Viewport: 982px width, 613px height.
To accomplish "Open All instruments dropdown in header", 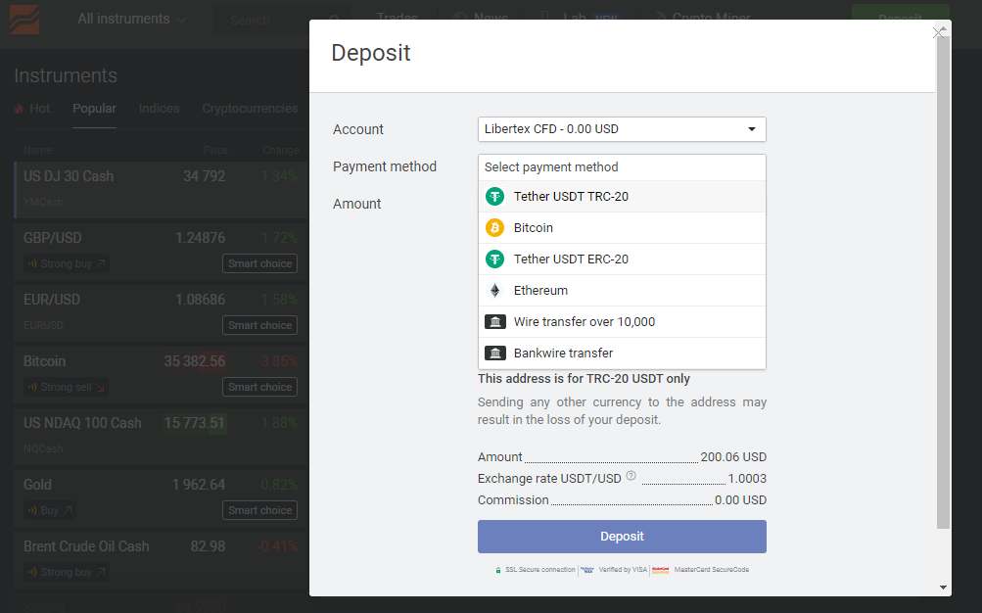I will [132, 19].
